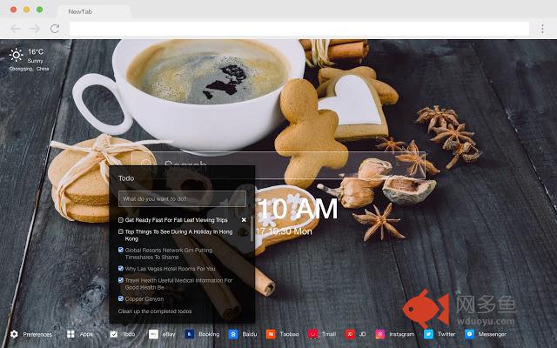This screenshot has height=348, width=557.
Task: Uncheck the 'Copper Canyon' todo
Action: (x=121, y=298)
